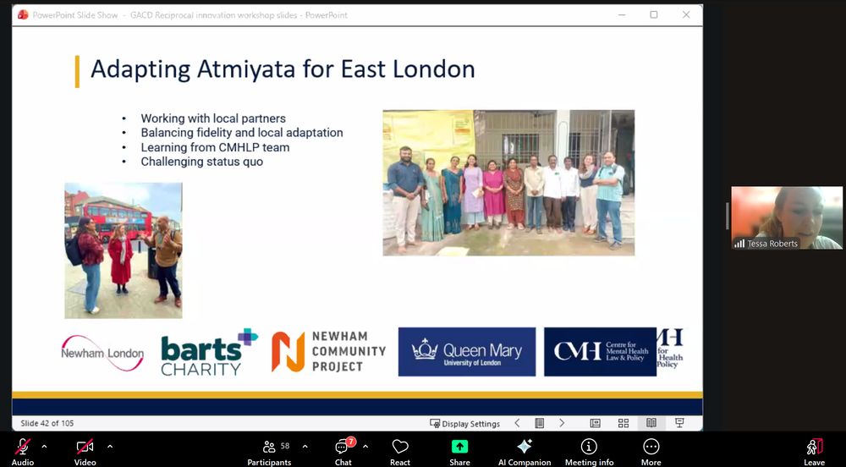This screenshot has height=467, width=846.
Task: Open AI Companion
Action: 525,452
